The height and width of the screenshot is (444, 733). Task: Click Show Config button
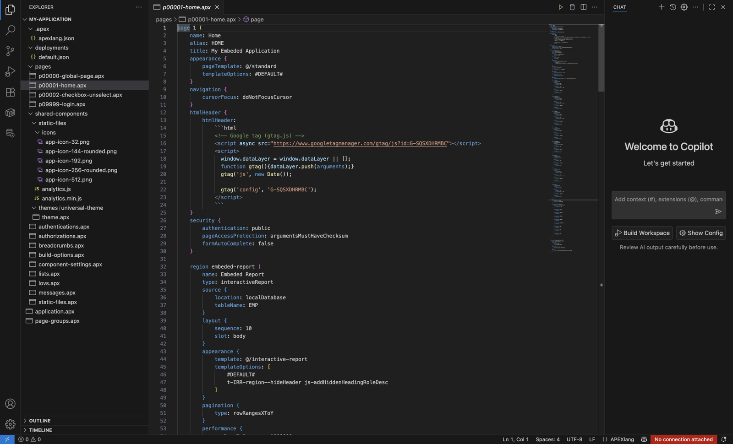click(x=701, y=233)
